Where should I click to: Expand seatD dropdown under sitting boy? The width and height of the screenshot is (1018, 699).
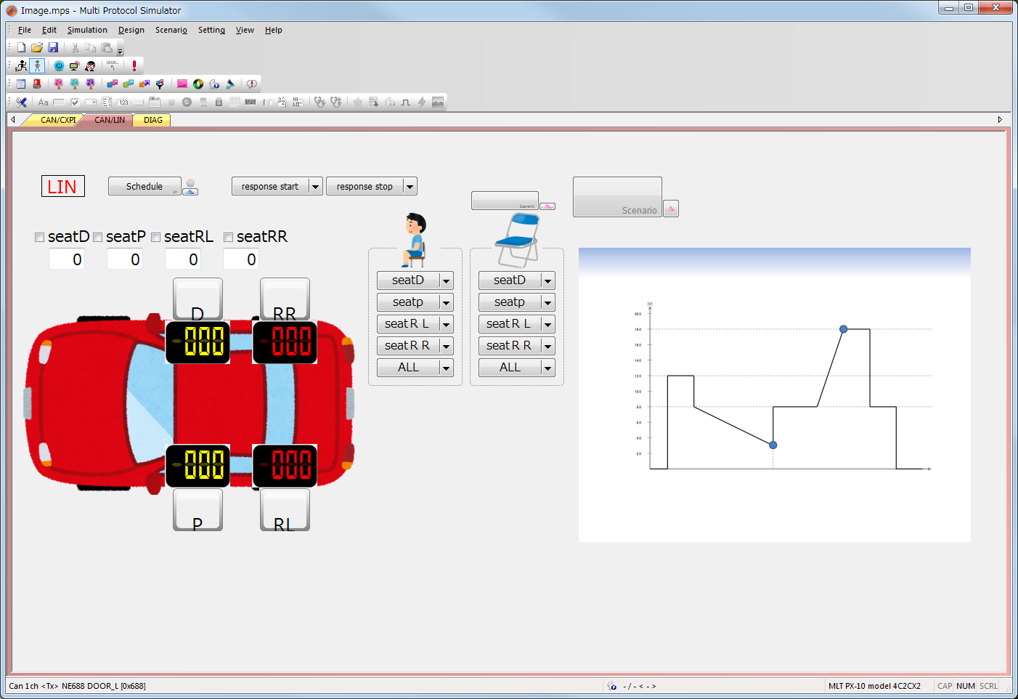[x=446, y=280]
